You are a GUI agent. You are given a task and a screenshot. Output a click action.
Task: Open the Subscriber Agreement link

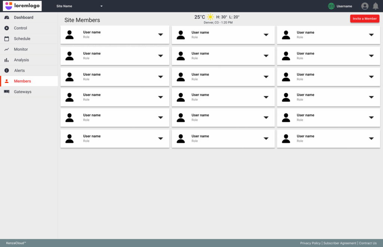340,243
